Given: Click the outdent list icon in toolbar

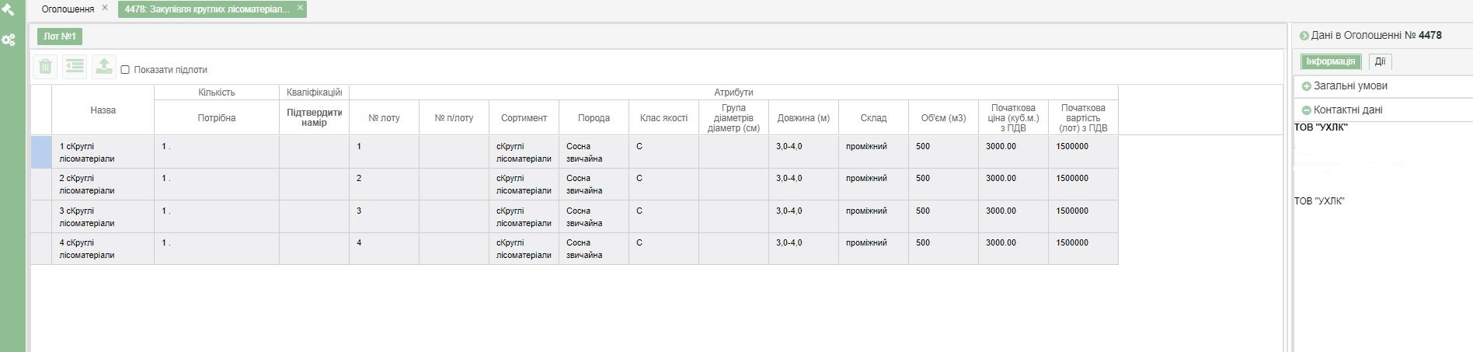Looking at the screenshot, I should coord(75,68).
